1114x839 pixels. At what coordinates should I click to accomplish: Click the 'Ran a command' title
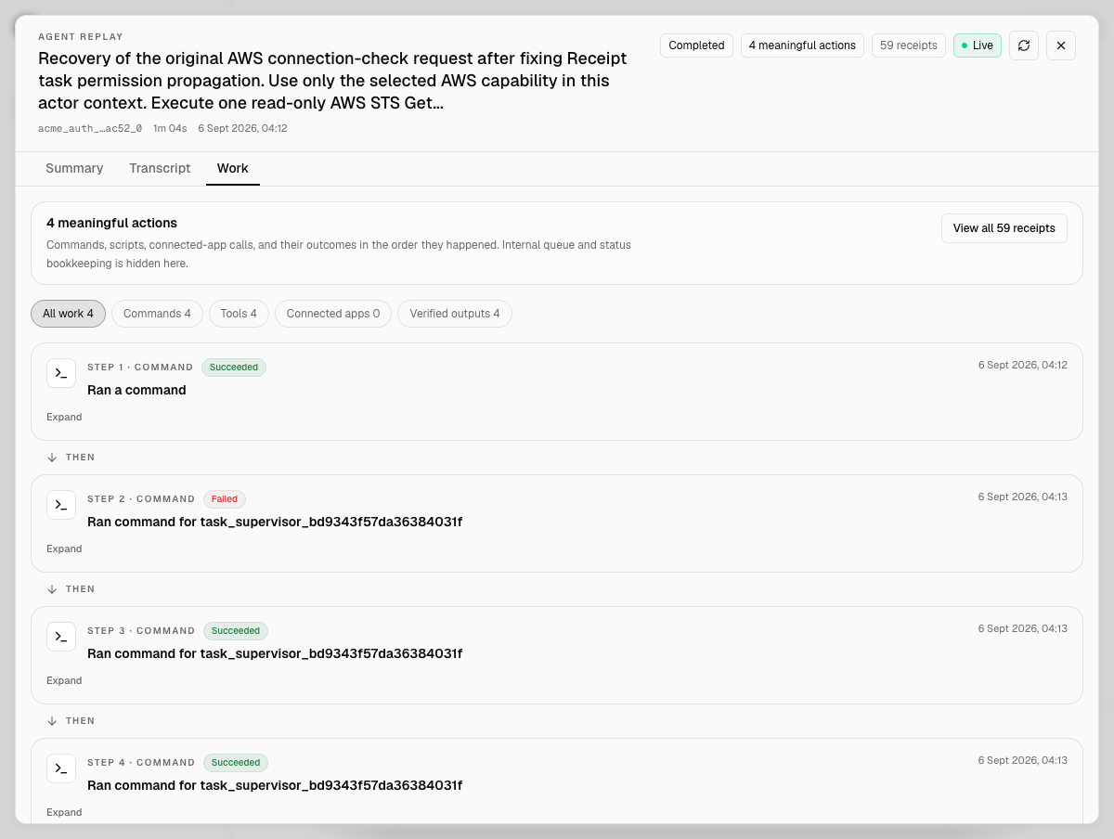(x=136, y=391)
